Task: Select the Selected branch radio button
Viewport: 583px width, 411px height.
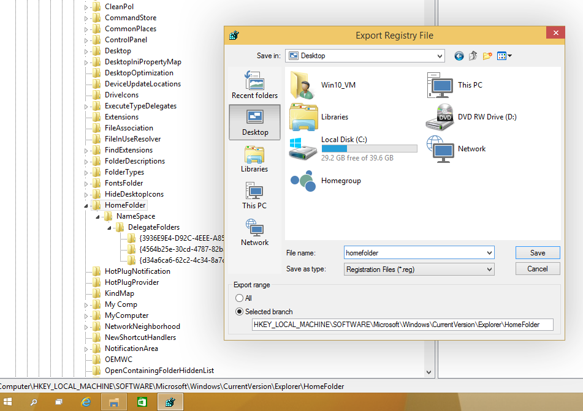Action: click(x=239, y=311)
